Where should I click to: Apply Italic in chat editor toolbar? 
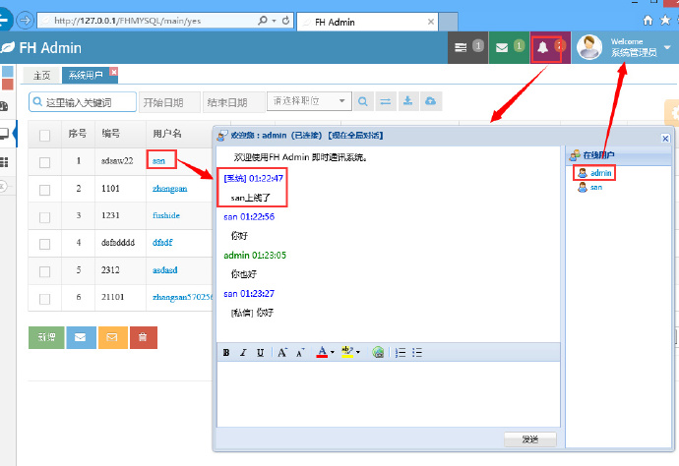tap(243, 353)
